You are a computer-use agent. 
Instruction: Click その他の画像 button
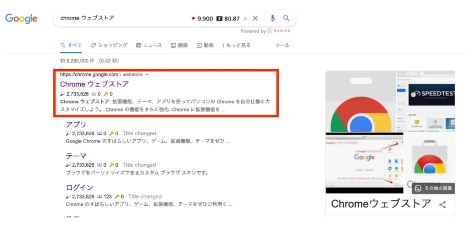(x=433, y=189)
